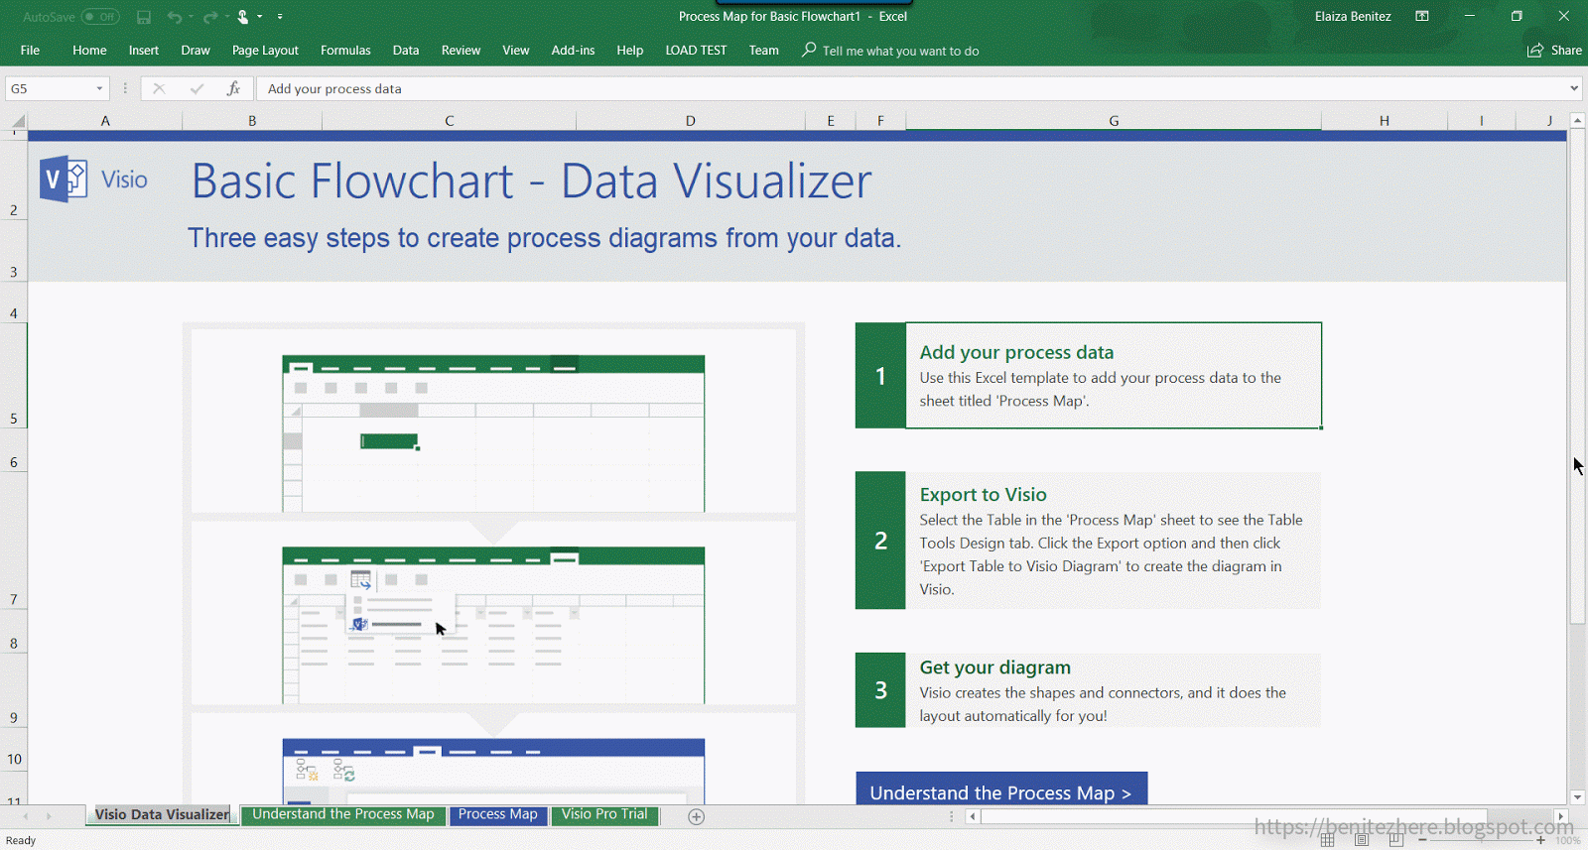Switch to the Insert ribbon tab
The height and width of the screenshot is (850, 1588).
pos(144,51)
